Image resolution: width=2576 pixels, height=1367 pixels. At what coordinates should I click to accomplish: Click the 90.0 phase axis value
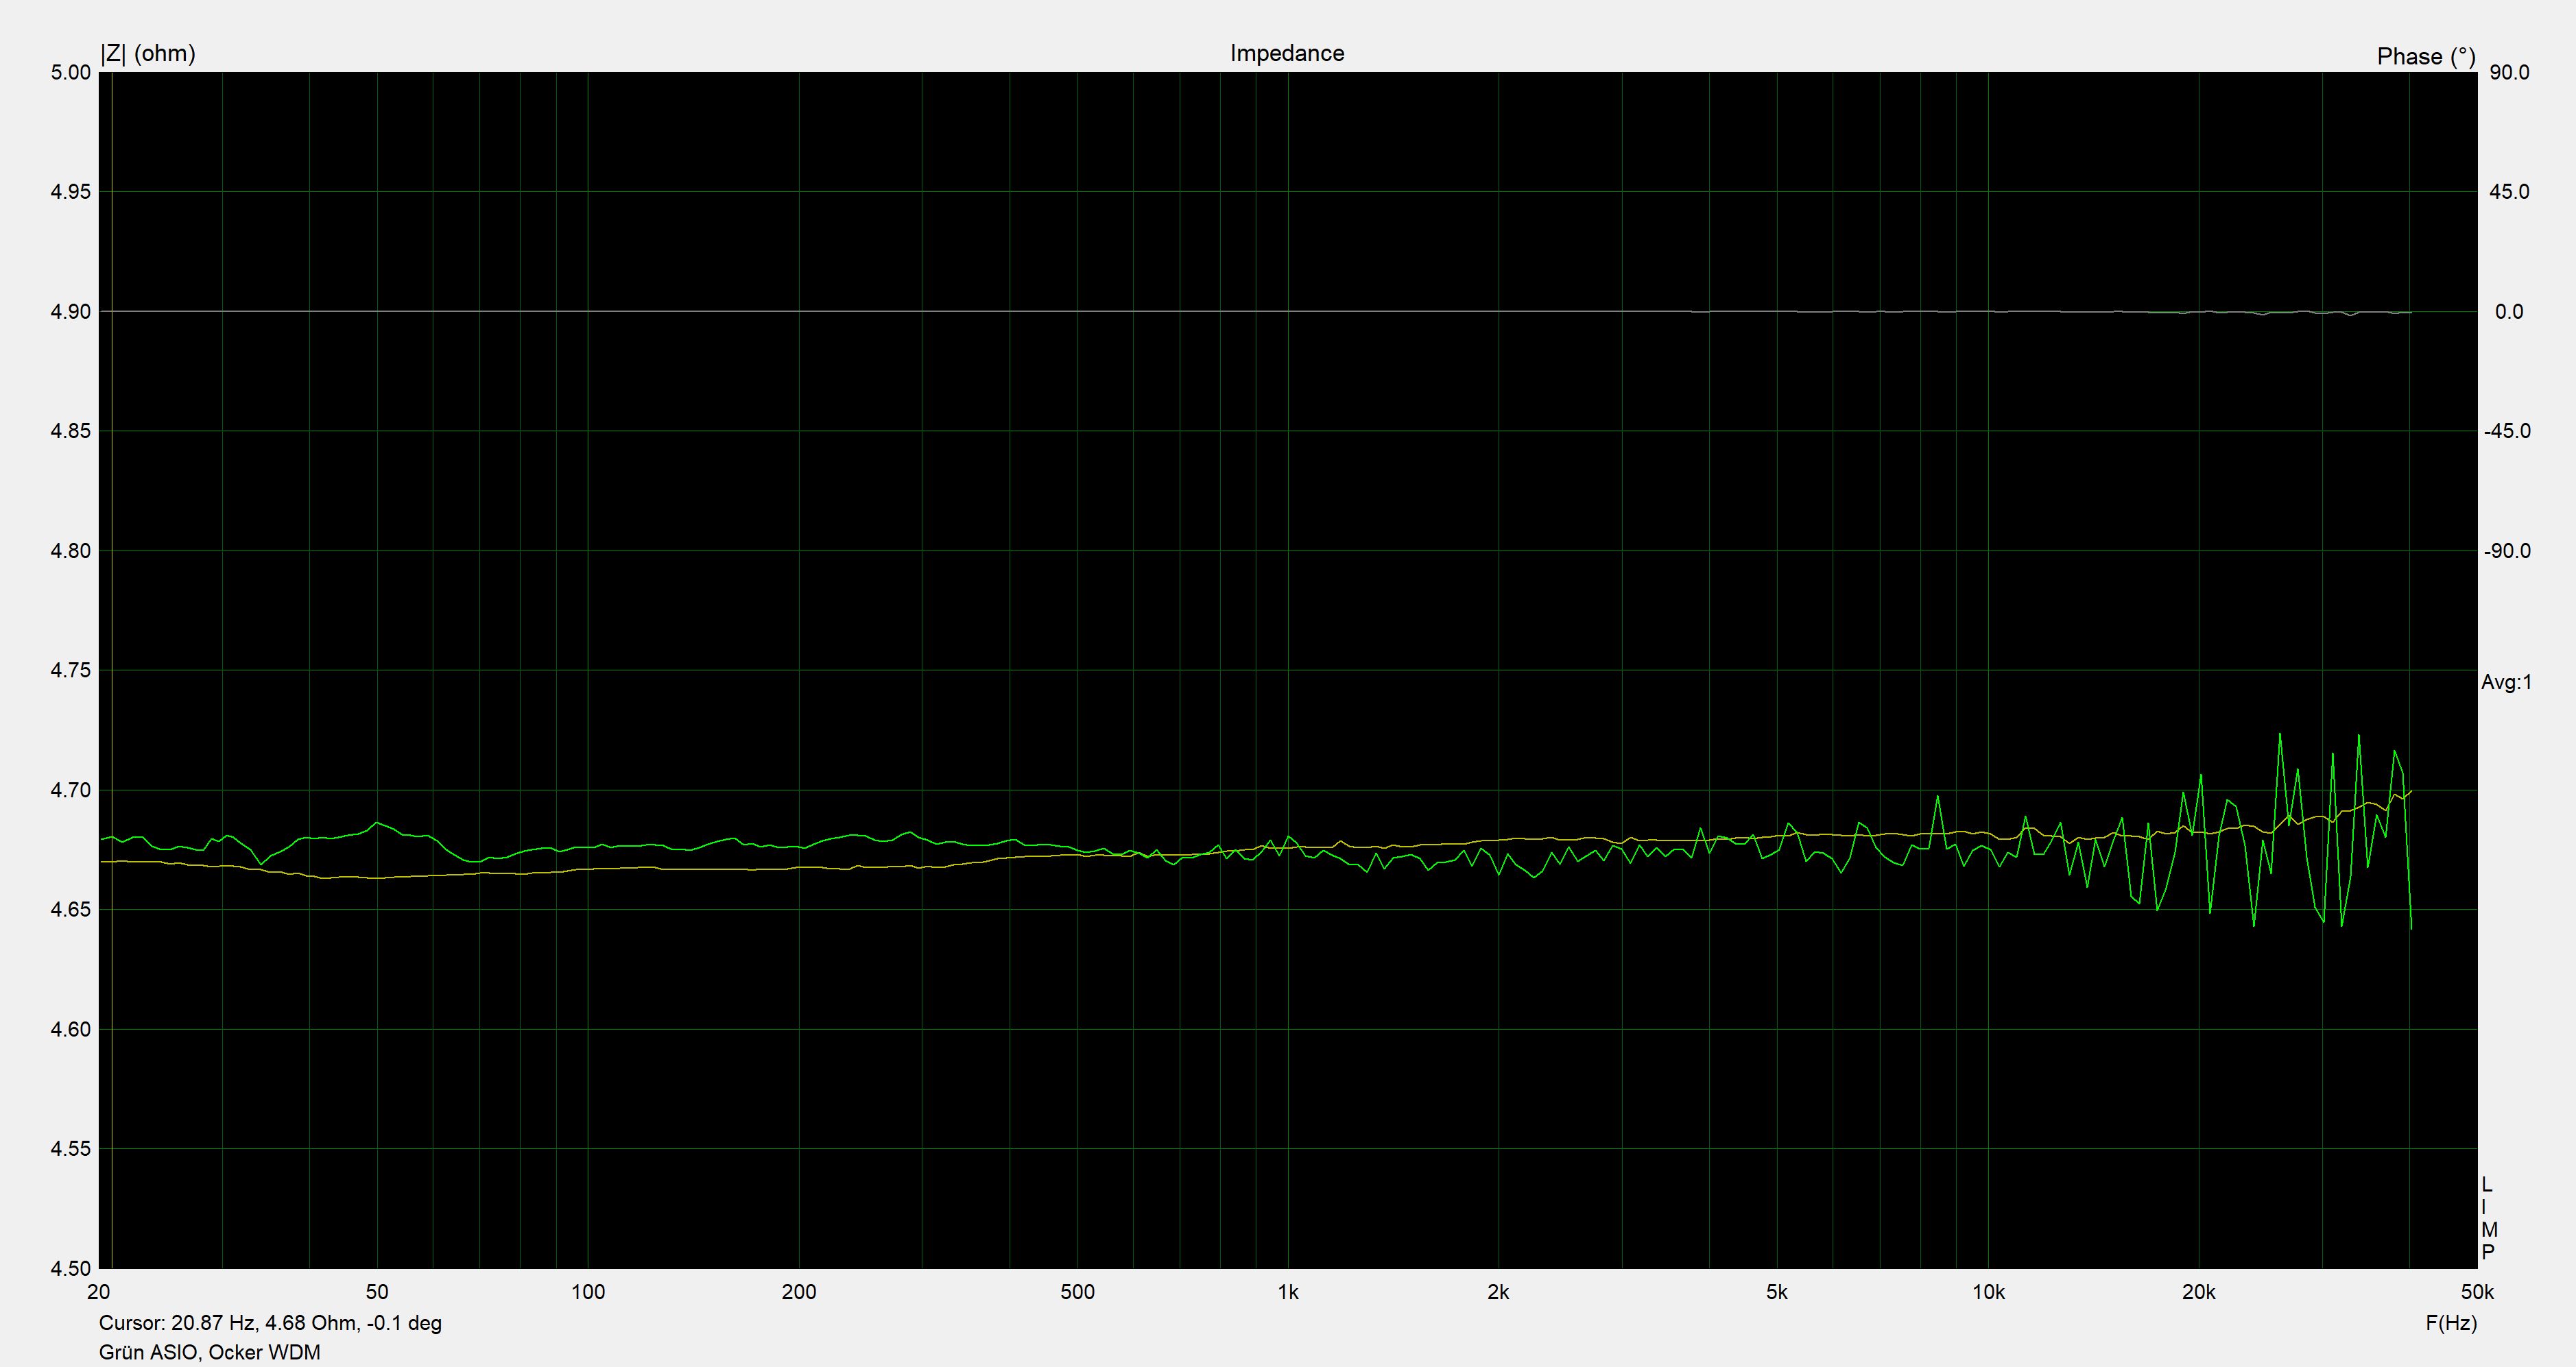2509,72
